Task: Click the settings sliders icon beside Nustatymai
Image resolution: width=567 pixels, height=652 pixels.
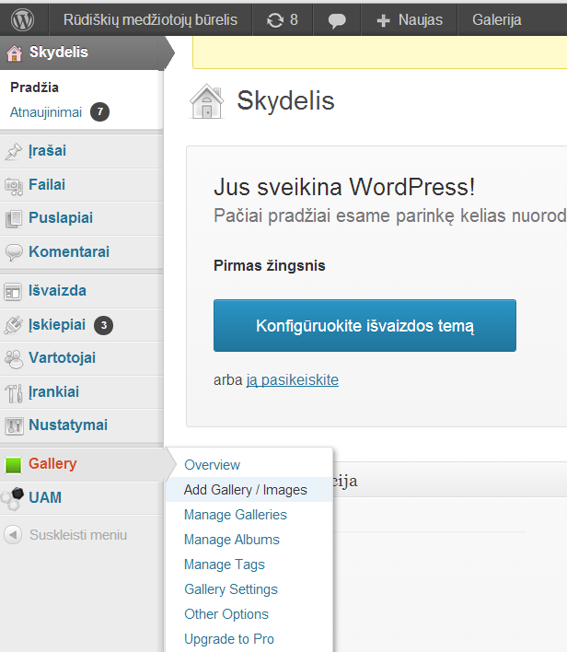Action: (x=14, y=425)
